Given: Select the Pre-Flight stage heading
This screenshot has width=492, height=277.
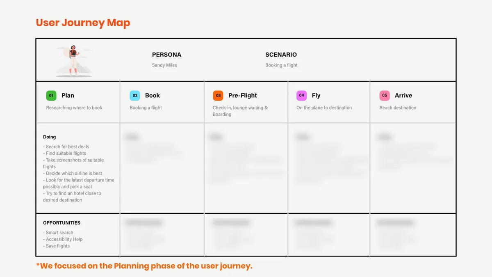Looking at the screenshot, I should (243, 96).
